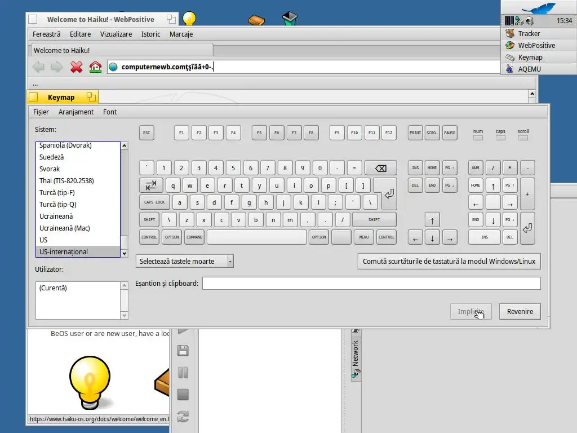Click the red stop button in WebPositive
This screenshot has height=433, width=577.
[x=77, y=67]
